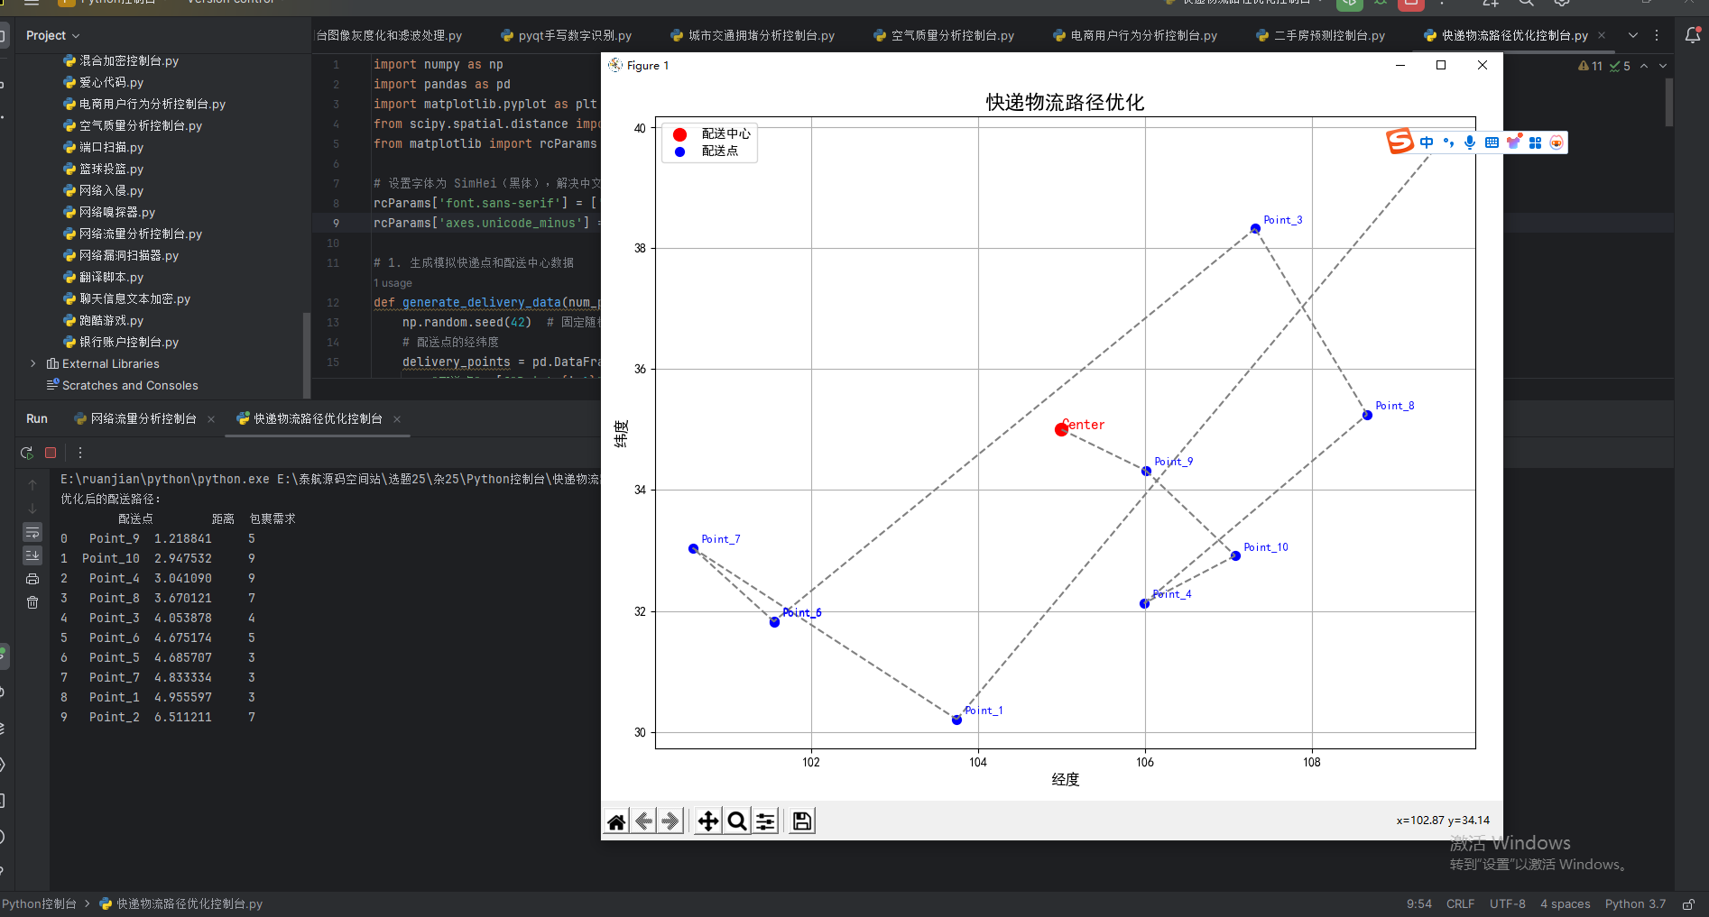Open 银行账户控制台.py in project tree
Image resolution: width=1709 pixels, height=917 pixels.
click(121, 342)
